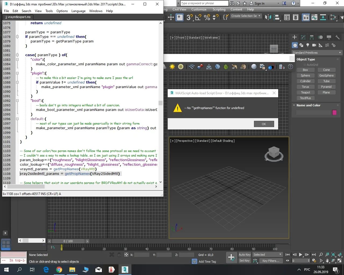344x275 pixels.
Task: Click the time slider showing 0 / 100
Action: (68, 241)
